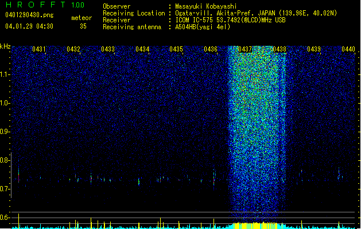Click the 0439 time marker
Image resolution: width=361 pixels, height=229 pixels.
pos(314,49)
